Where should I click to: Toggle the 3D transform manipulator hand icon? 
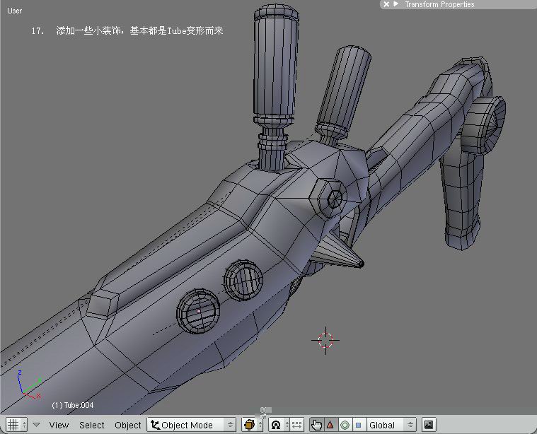pos(316,425)
